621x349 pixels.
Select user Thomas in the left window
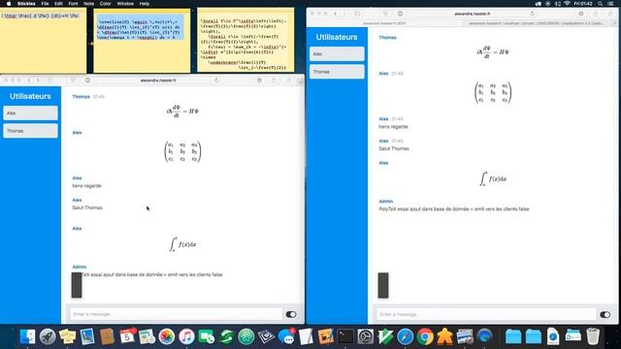30,131
